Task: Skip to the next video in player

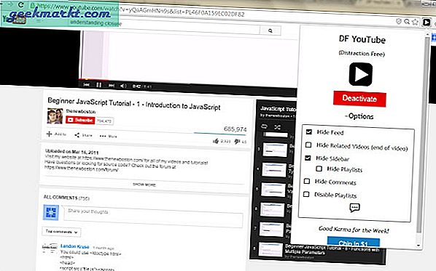Action: (x=112, y=85)
